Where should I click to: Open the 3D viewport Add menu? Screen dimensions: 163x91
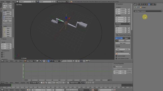[16, 61]
